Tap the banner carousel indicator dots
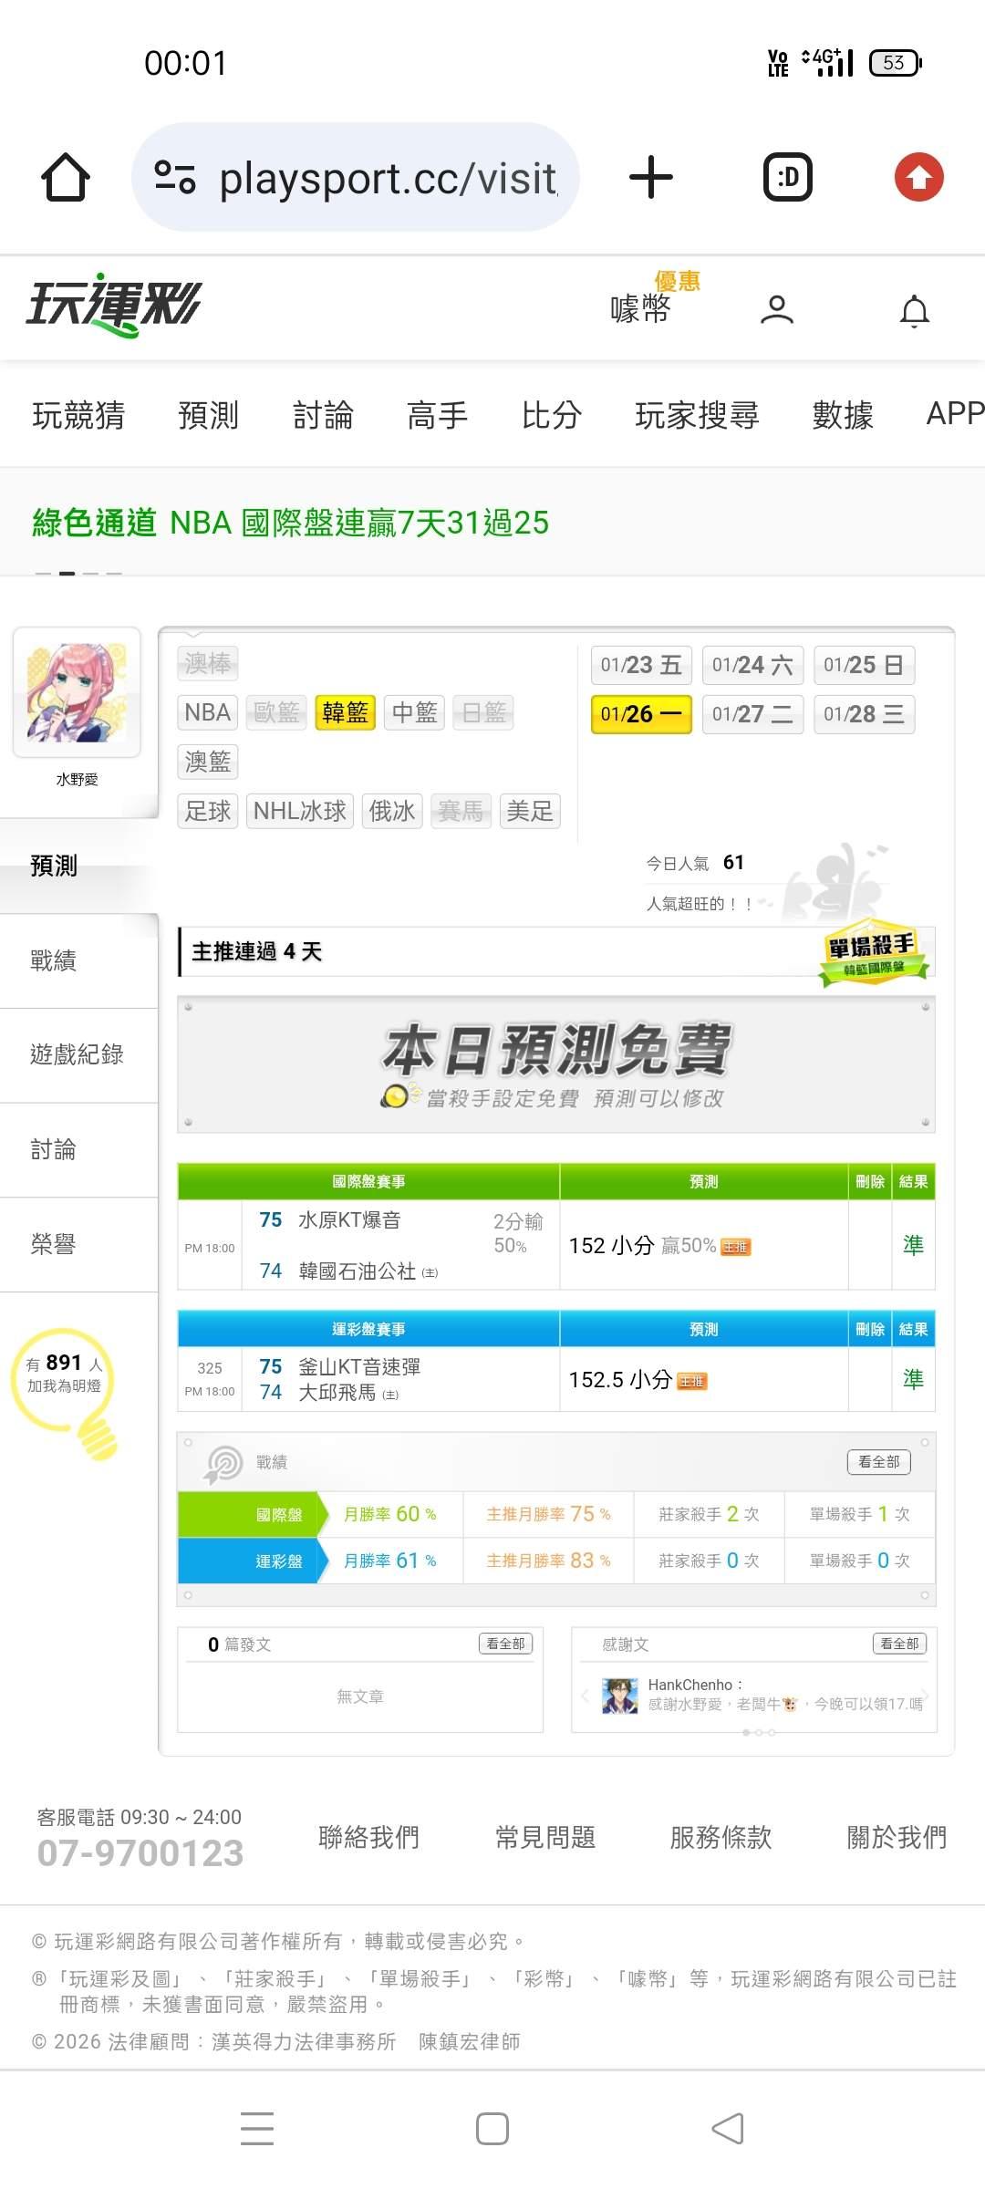The image size is (985, 2189). [78, 574]
